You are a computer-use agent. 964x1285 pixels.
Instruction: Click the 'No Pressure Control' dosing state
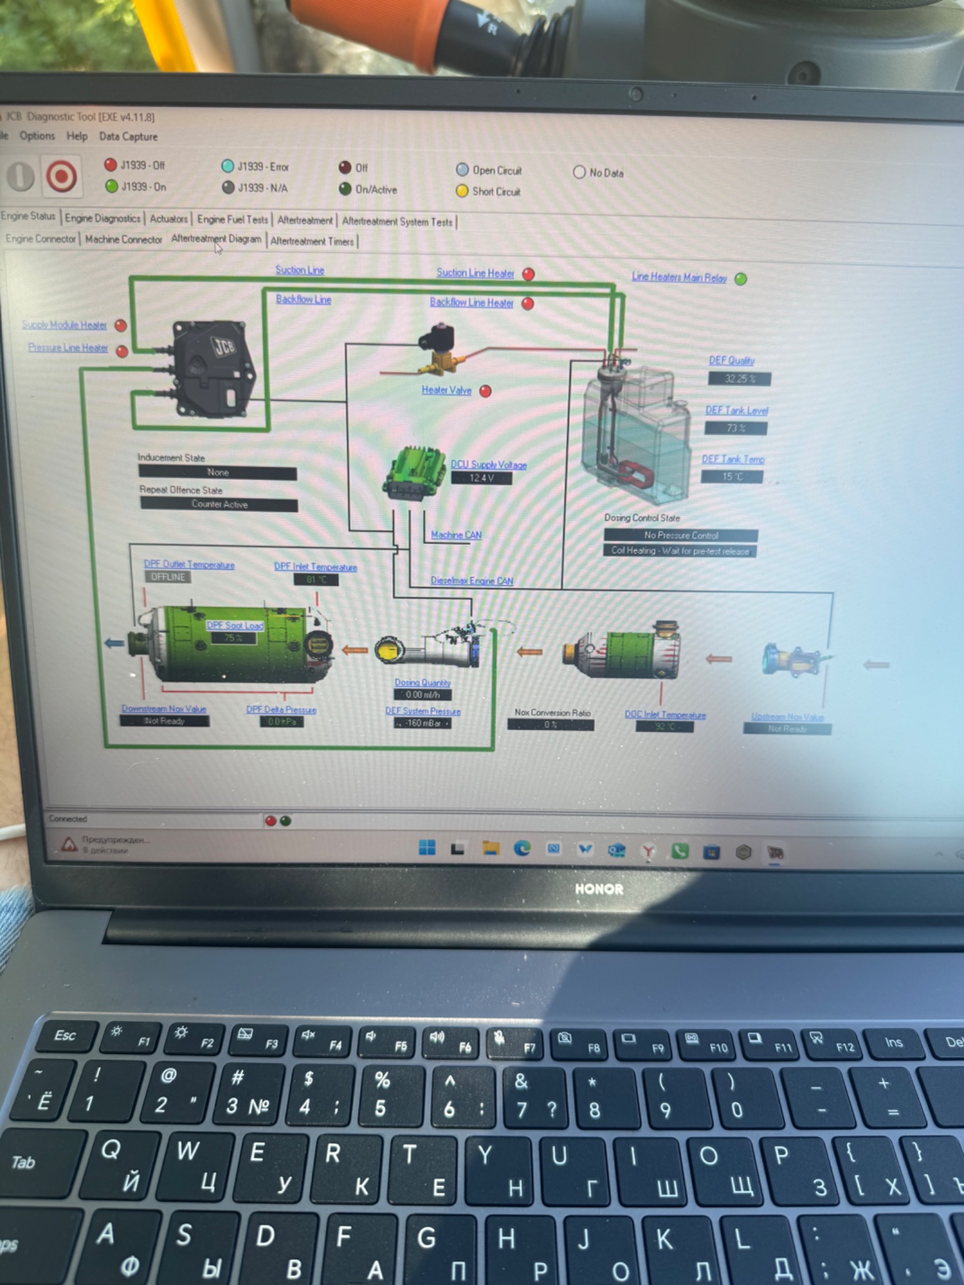pos(681,535)
